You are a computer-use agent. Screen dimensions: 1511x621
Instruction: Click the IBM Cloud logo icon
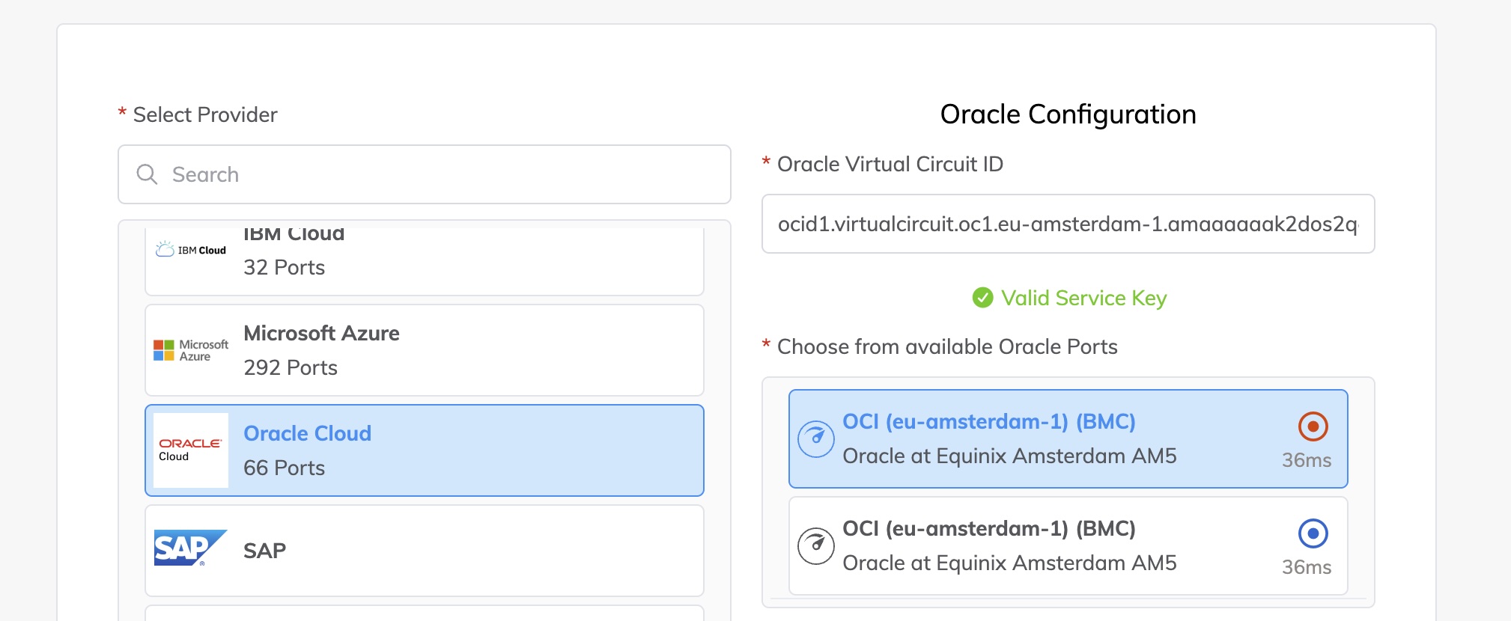click(x=190, y=249)
